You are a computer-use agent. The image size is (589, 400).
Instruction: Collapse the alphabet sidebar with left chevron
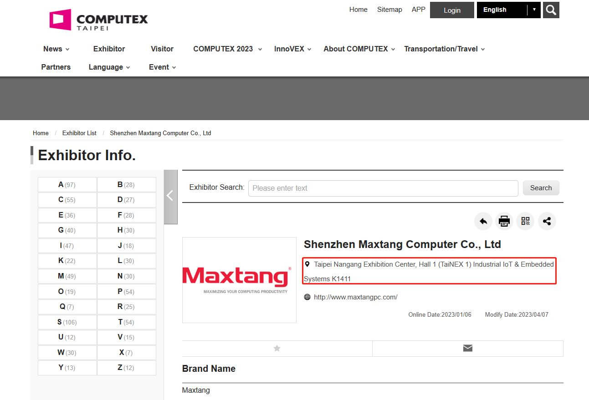pyautogui.click(x=170, y=196)
